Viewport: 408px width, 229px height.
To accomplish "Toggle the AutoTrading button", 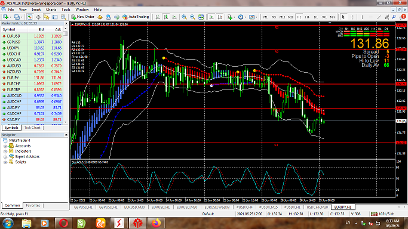I will 136,17.
